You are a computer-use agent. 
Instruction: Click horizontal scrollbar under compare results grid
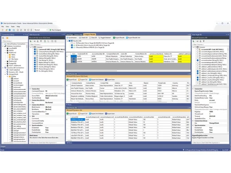(92, 71)
